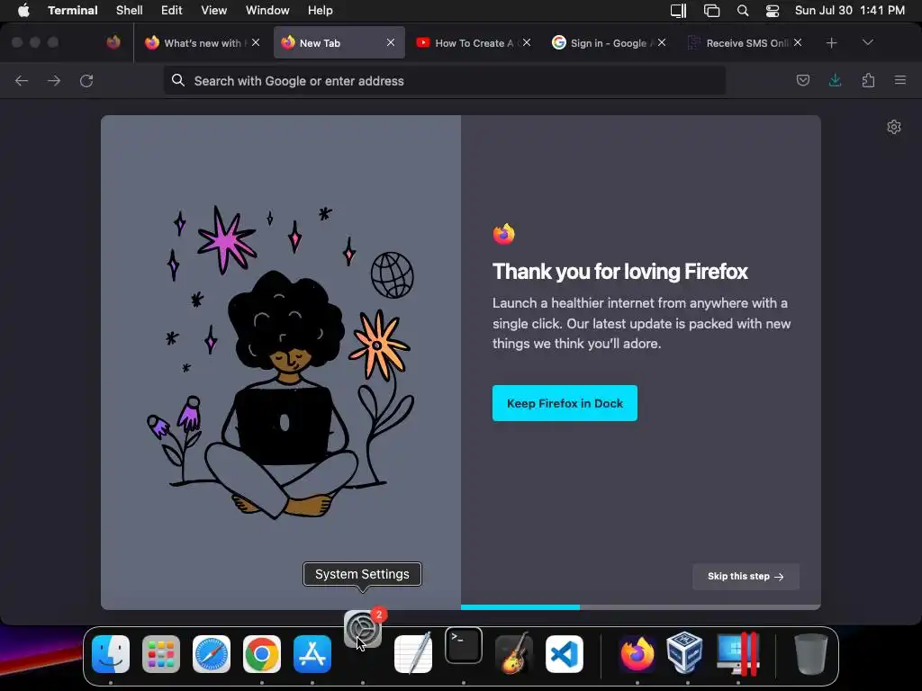Screen dimensions: 922x691
Task: Close the Receive SMS Online tab
Action: pyautogui.click(x=798, y=43)
